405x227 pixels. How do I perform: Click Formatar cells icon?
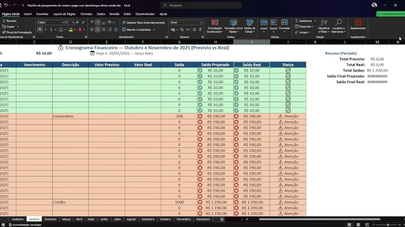click(x=284, y=22)
